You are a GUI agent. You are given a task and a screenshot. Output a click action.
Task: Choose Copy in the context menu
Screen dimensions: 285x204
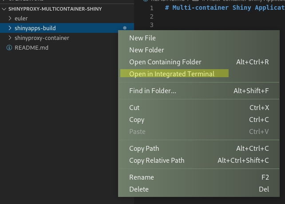tap(137, 120)
